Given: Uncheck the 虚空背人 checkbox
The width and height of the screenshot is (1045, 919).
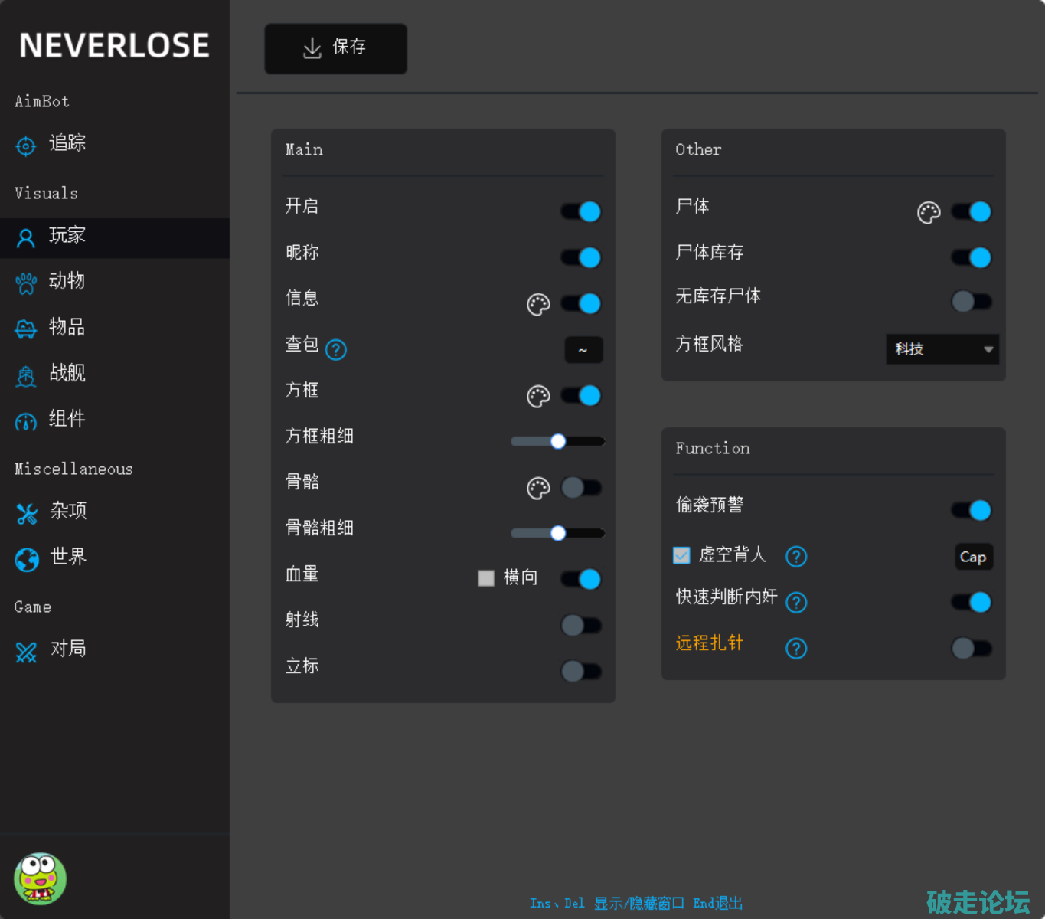Looking at the screenshot, I should (x=681, y=555).
